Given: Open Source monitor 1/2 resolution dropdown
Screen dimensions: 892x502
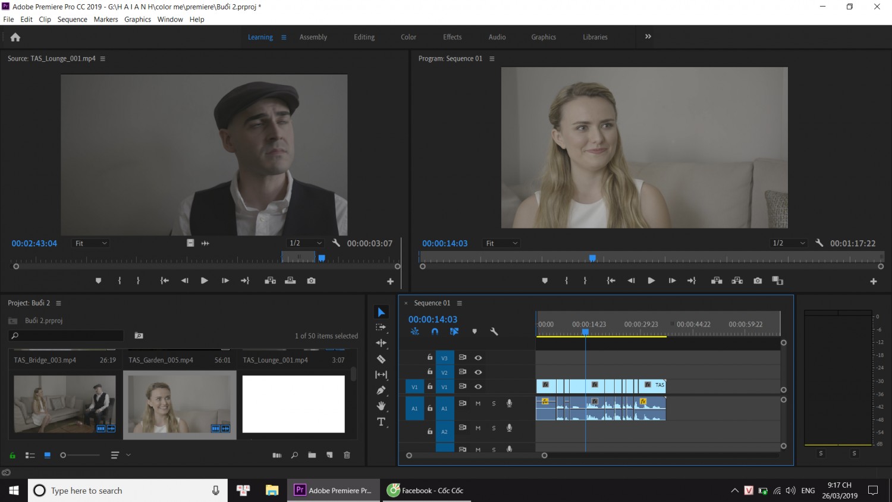Looking at the screenshot, I should (305, 243).
